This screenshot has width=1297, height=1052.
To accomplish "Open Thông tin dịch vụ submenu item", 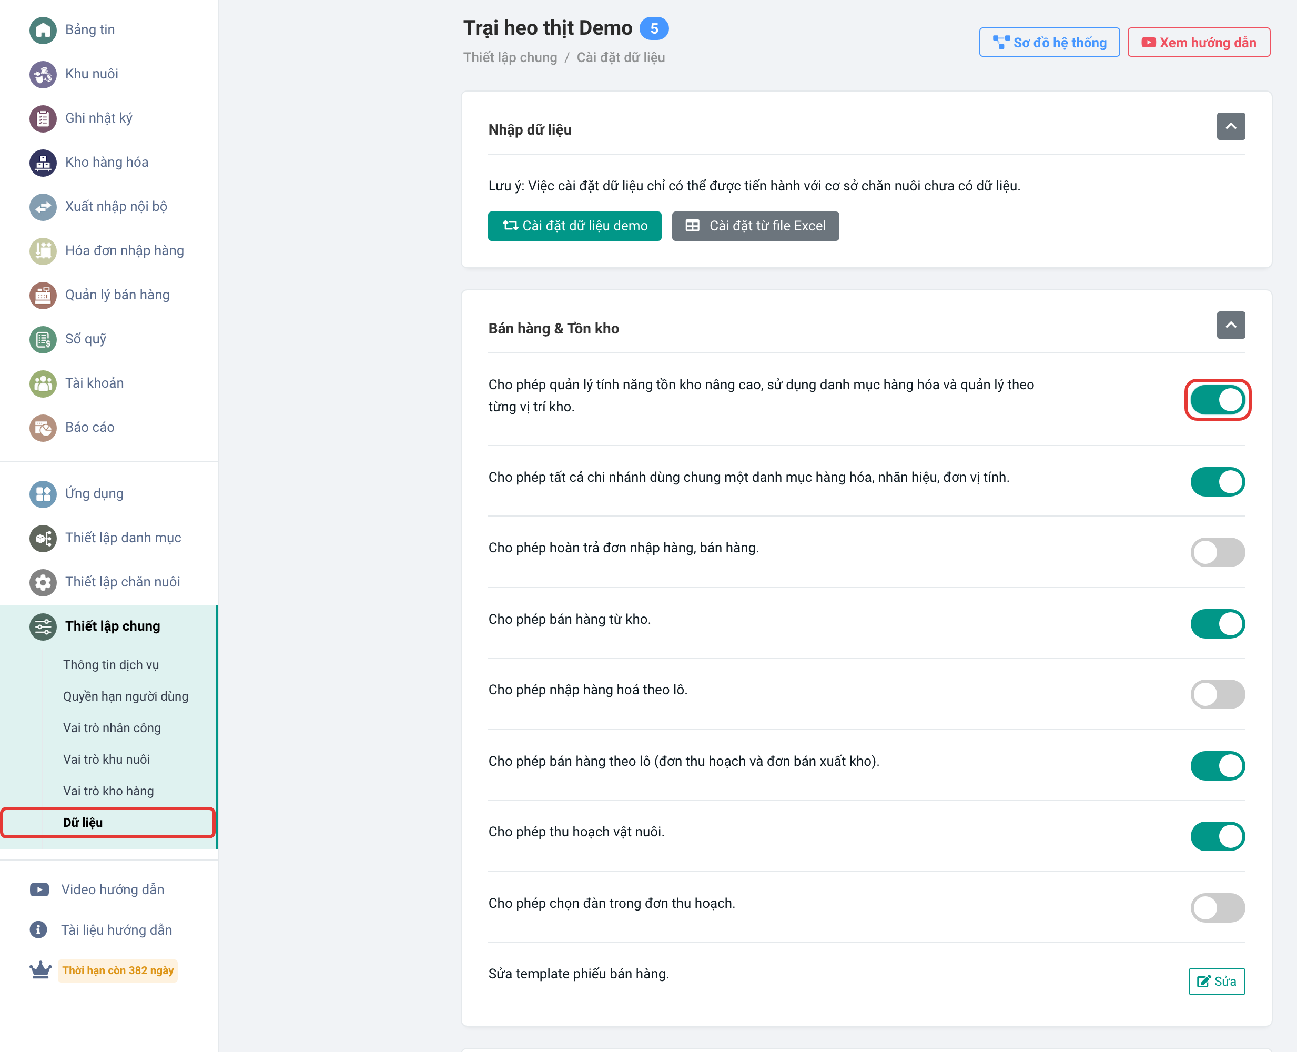I will click(x=111, y=665).
